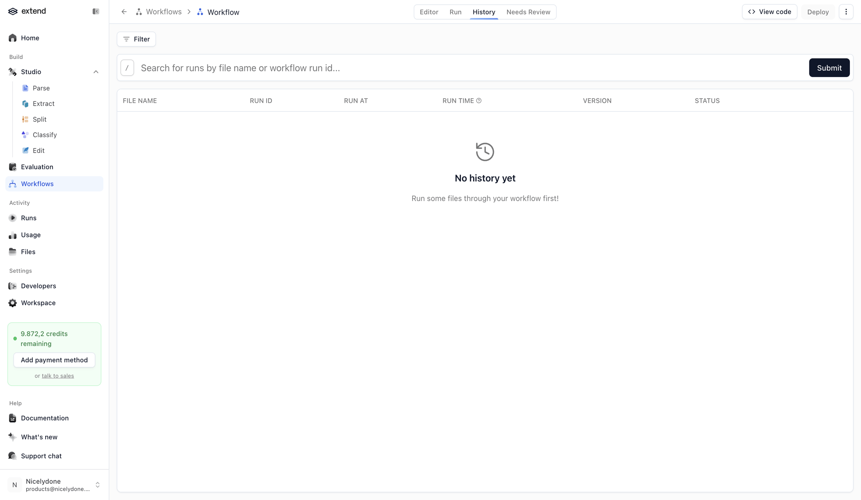Open the three-dot more options menu
Screen dimensions: 861x500
[x=846, y=12]
